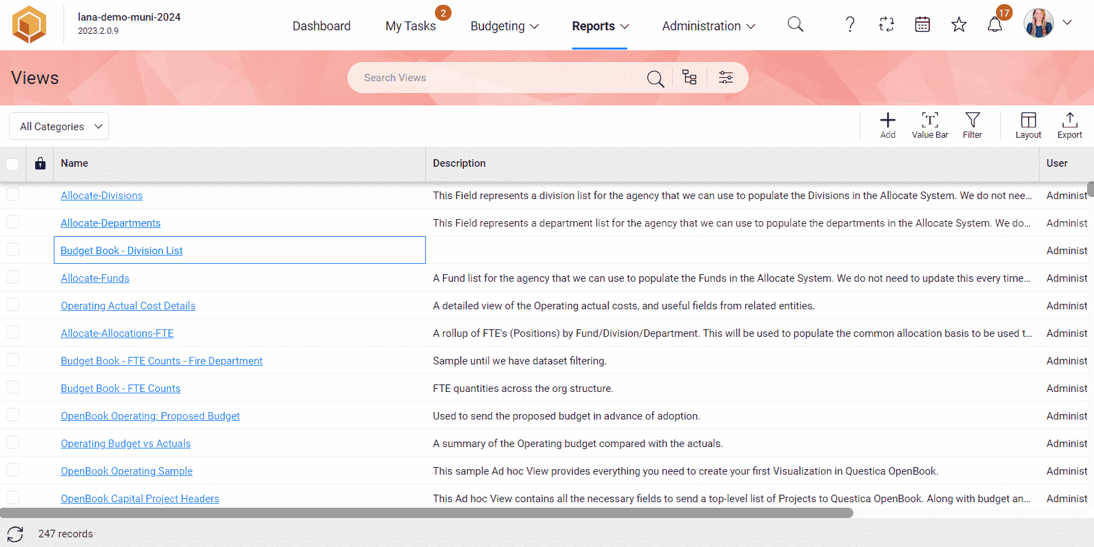The height and width of the screenshot is (547, 1094).
Task: Open the user profile dropdown arrow
Action: pyautogui.click(x=1066, y=23)
